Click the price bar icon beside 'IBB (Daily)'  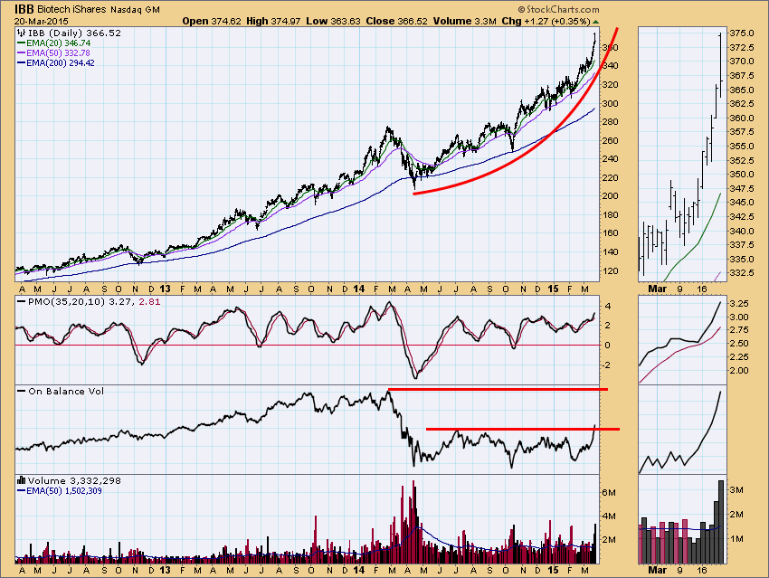pyautogui.click(x=21, y=33)
